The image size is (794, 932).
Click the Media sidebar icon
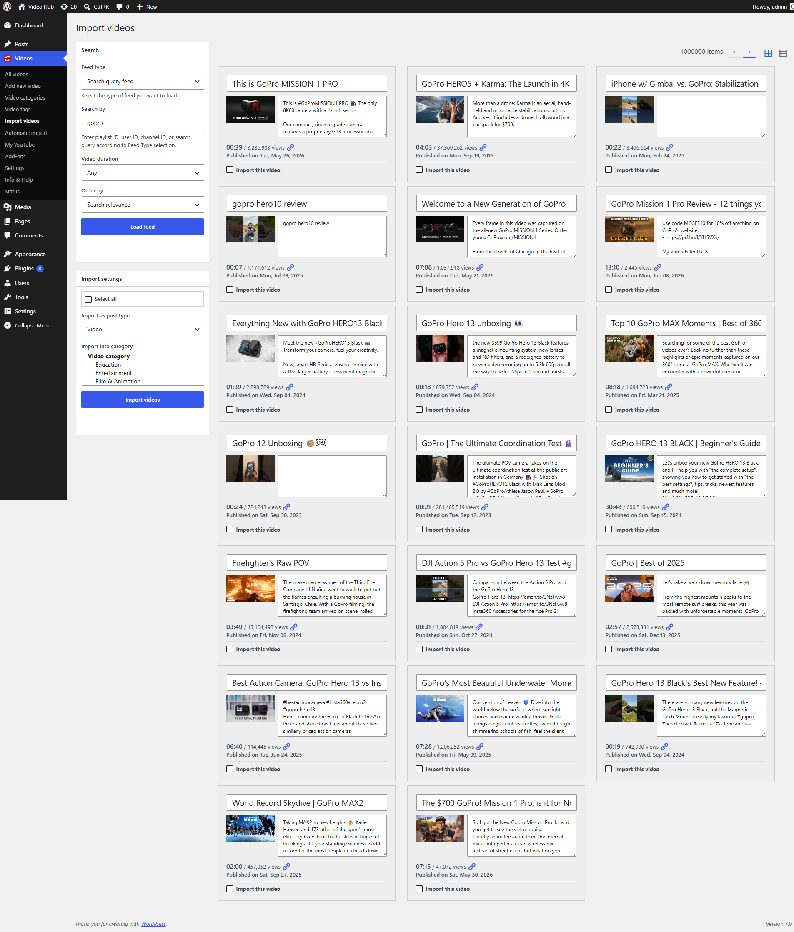pyautogui.click(x=7, y=207)
